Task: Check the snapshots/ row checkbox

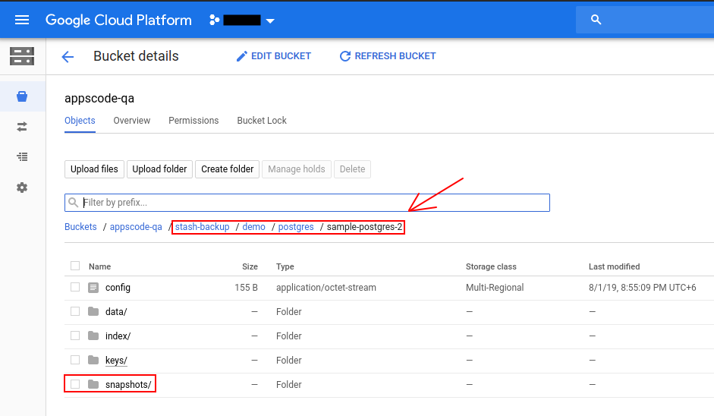Action: point(75,384)
